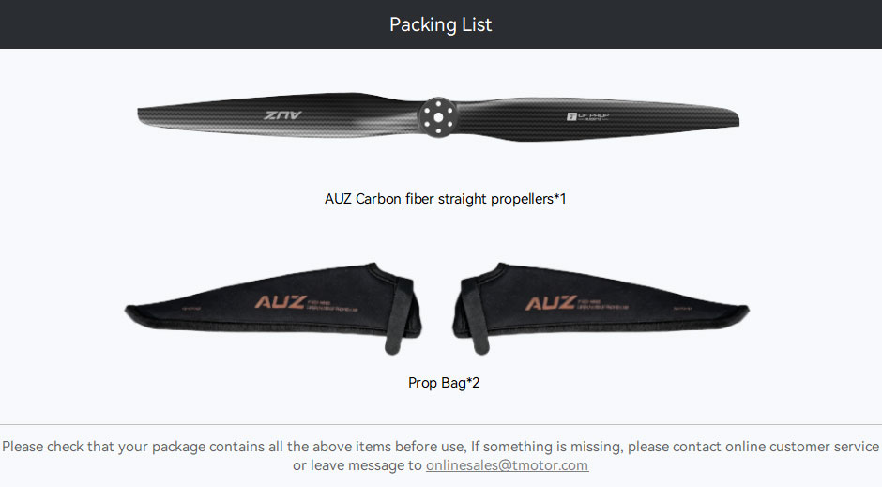Select the right prop bag image
The height and width of the screenshot is (487, 882).
(601, 308)
